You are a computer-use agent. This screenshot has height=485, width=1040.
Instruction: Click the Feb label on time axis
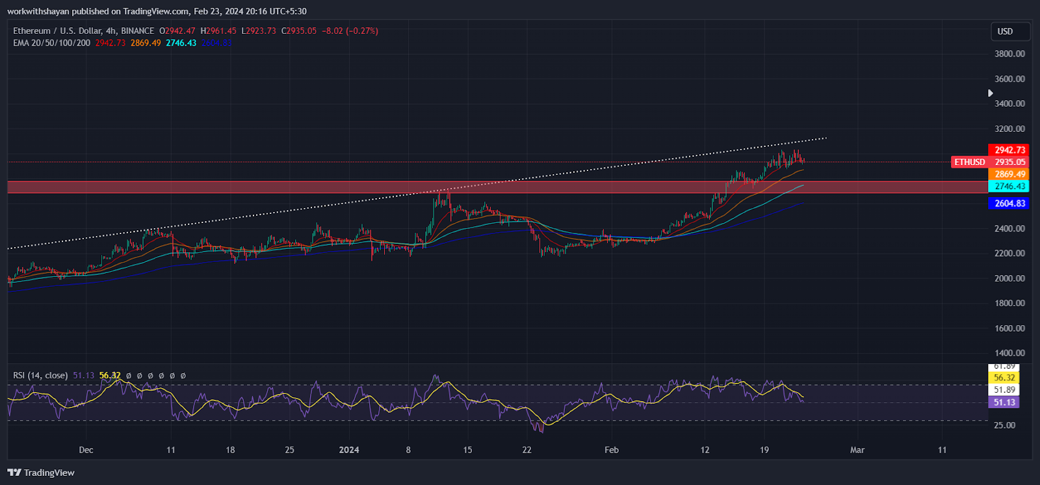point(612,450)
